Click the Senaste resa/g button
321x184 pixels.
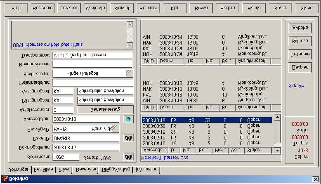coord(105,109)
